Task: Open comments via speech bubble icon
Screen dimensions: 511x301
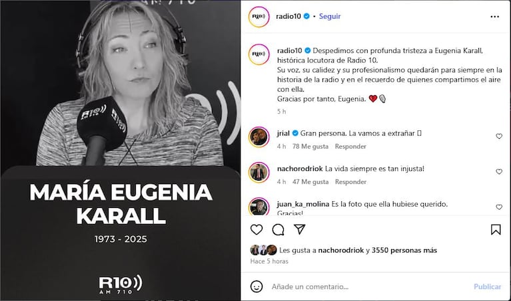Action: [278, 229]
